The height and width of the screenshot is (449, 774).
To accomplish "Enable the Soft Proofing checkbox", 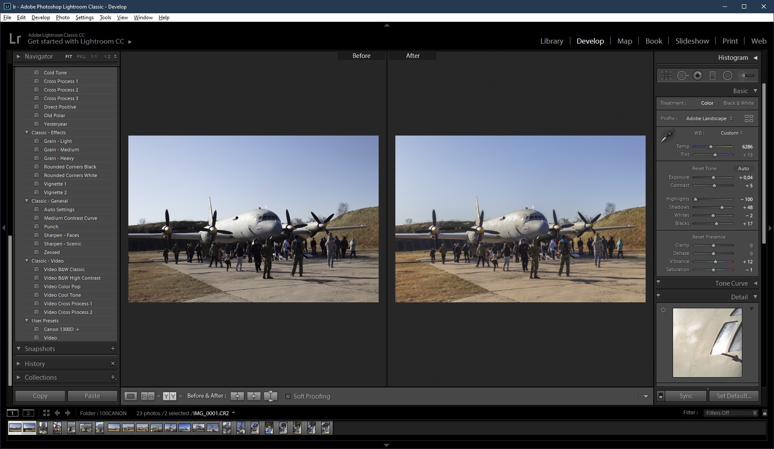I will 288,396.
